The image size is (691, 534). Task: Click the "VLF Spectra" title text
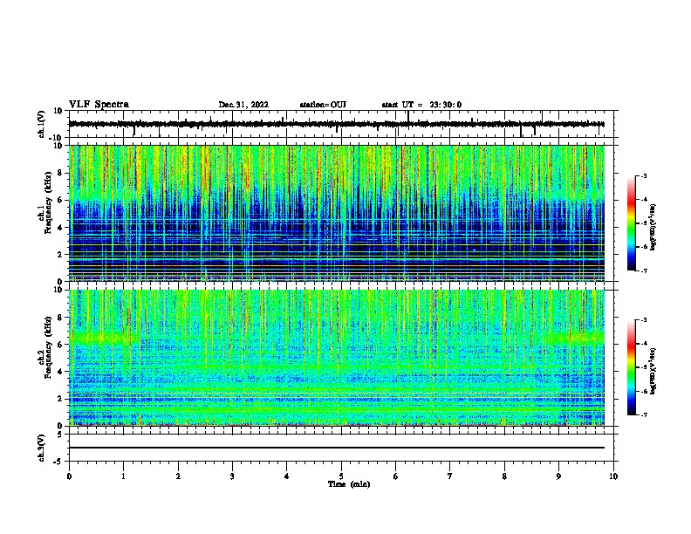point(99,105)
